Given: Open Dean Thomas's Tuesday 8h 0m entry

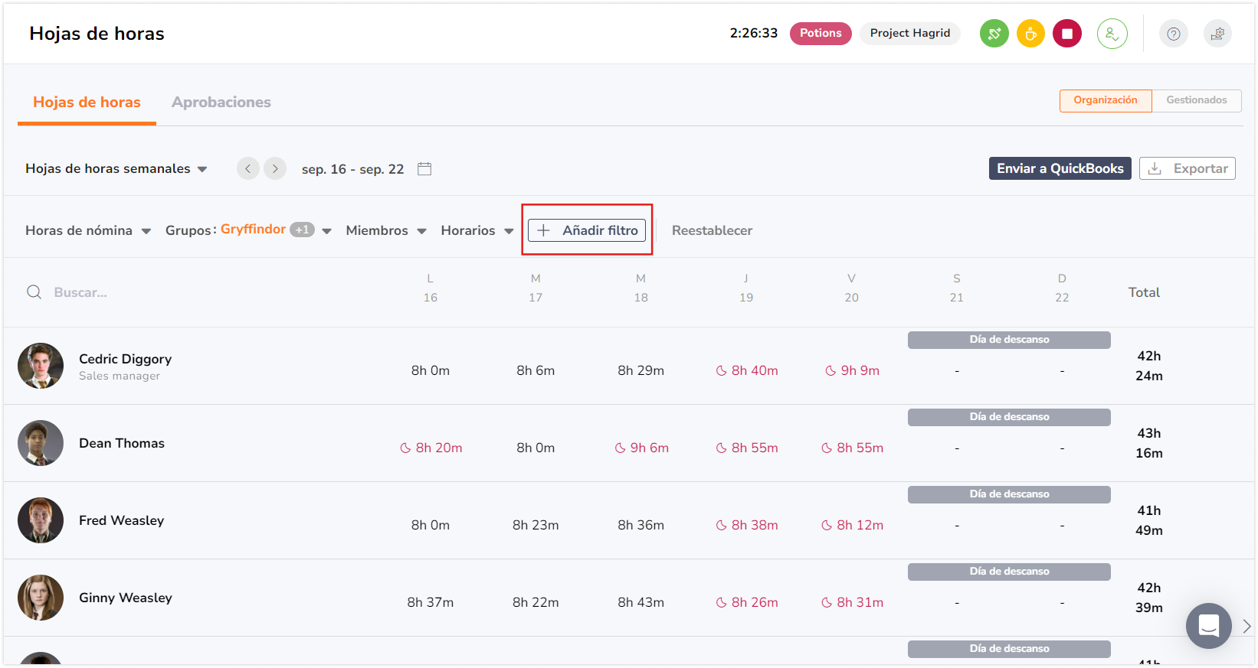Looking at the screenshot, I should pos(536,448).
